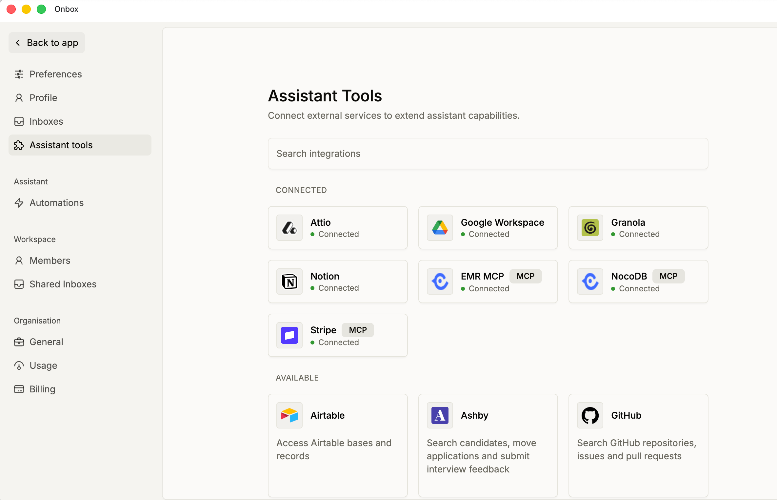Click the Connected status under Google Workspace
This screenshot has width=777, height=500.
(485, 234)
